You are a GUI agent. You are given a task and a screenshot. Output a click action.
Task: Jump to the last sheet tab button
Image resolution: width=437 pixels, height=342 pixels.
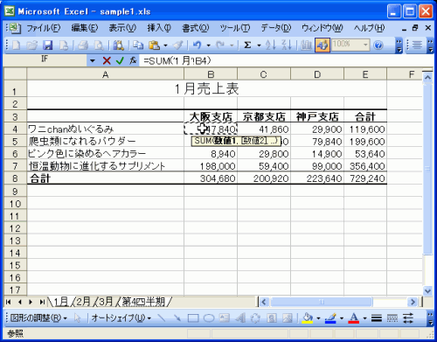click(42, 302)
